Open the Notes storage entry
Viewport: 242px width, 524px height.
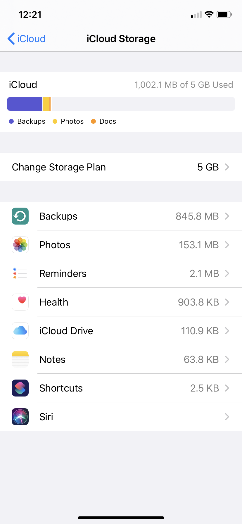[53, 359]
